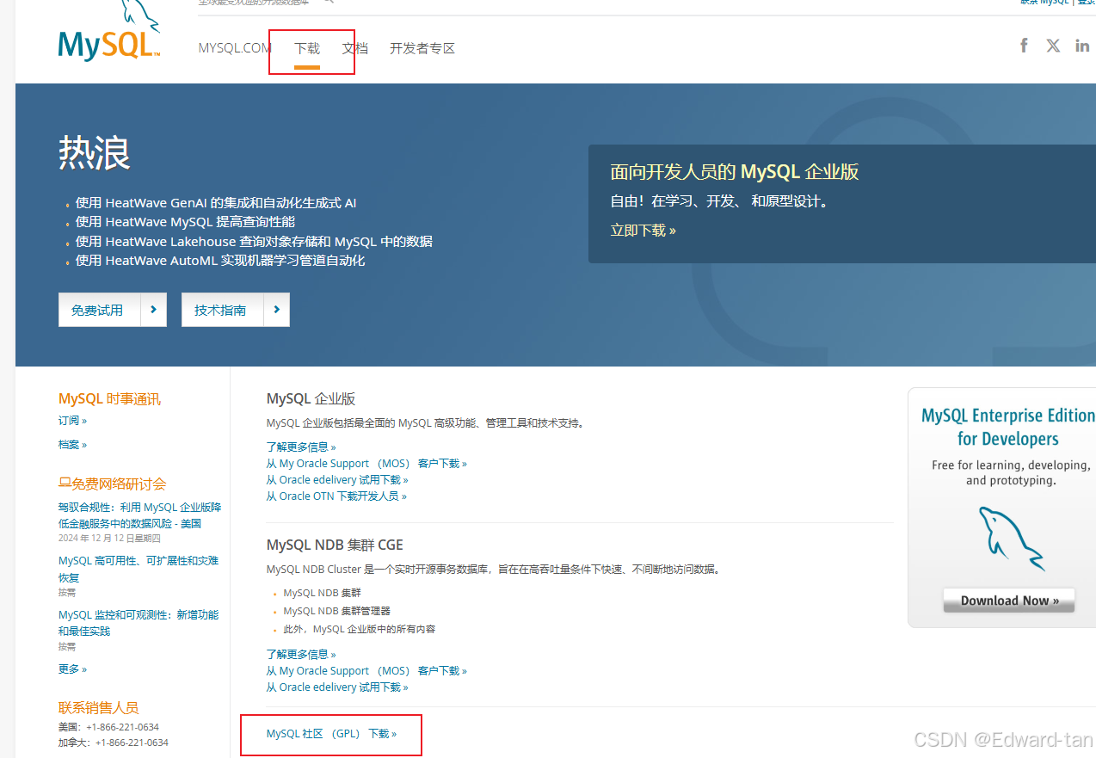Click the MySQL NDB 集群 CGE heading
The height and width of the screenshot is (758, 1096).
(335, 545)
